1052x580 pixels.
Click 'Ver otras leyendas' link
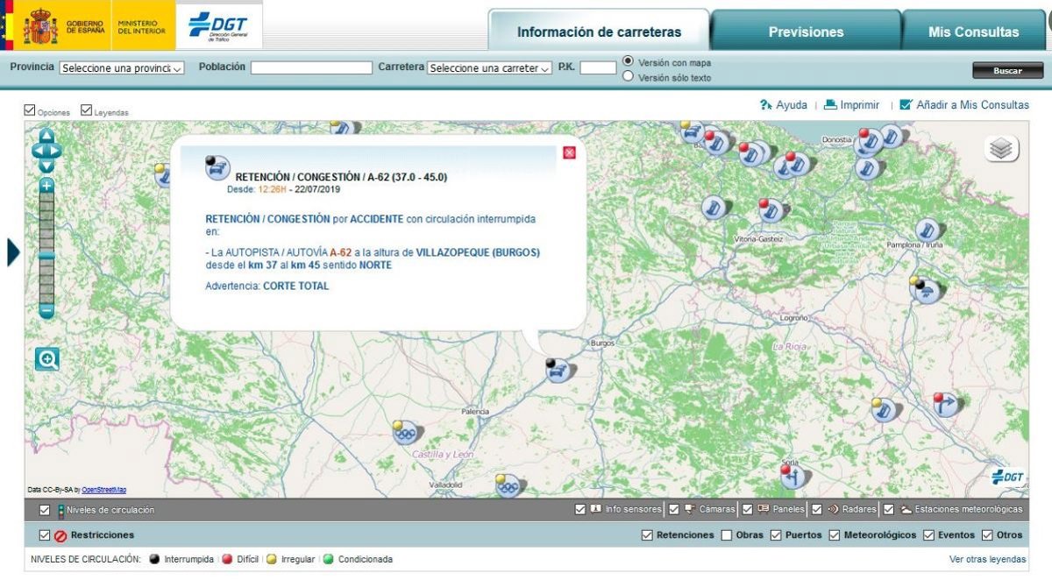coord(987,559)
